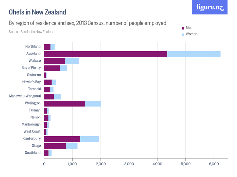Click the Women legend label

pyautogui.click(x=191, y=34)
